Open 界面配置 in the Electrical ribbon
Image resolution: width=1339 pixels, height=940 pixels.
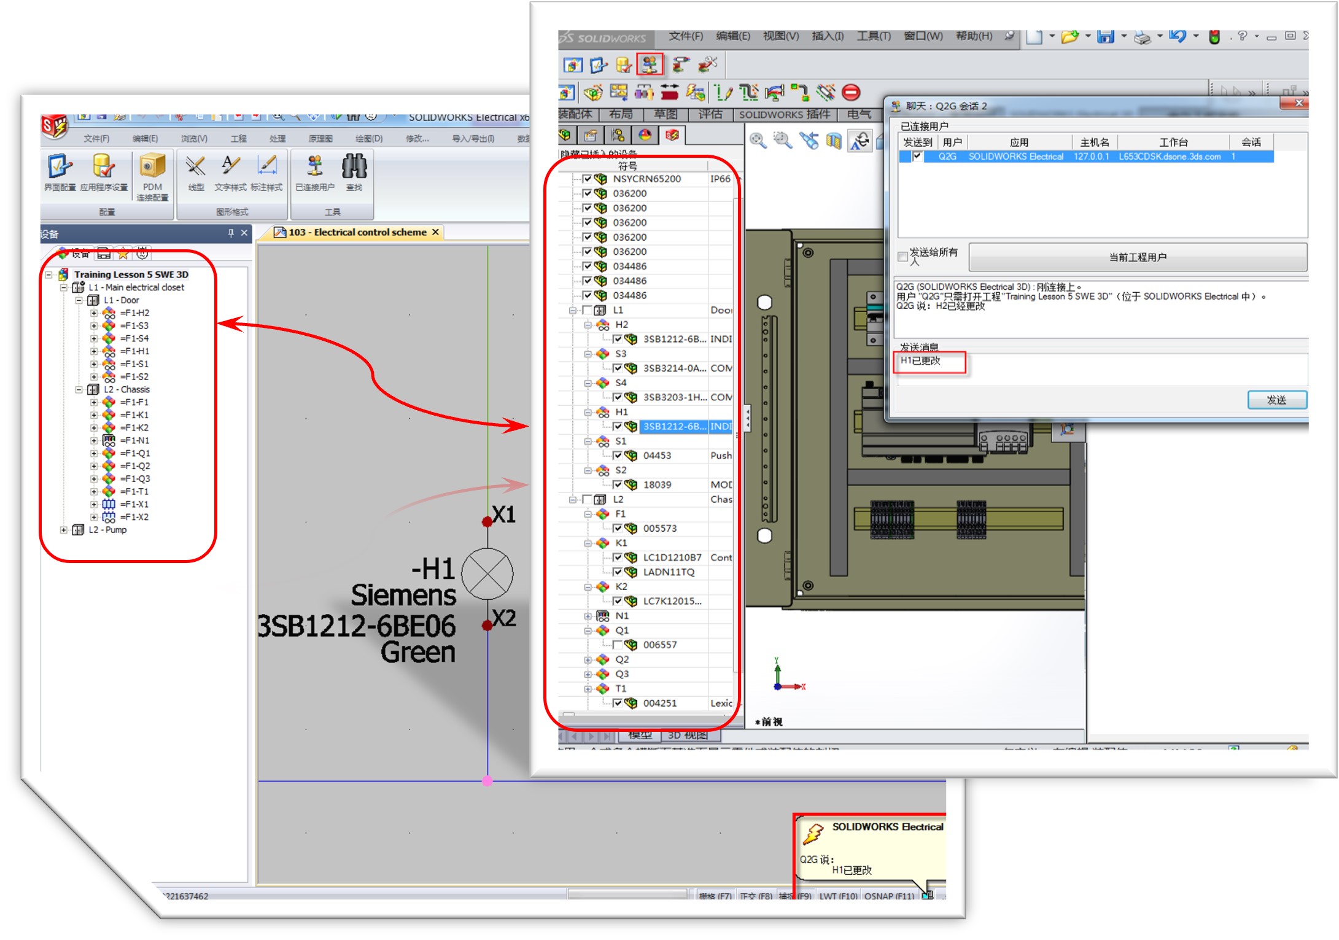60,173
